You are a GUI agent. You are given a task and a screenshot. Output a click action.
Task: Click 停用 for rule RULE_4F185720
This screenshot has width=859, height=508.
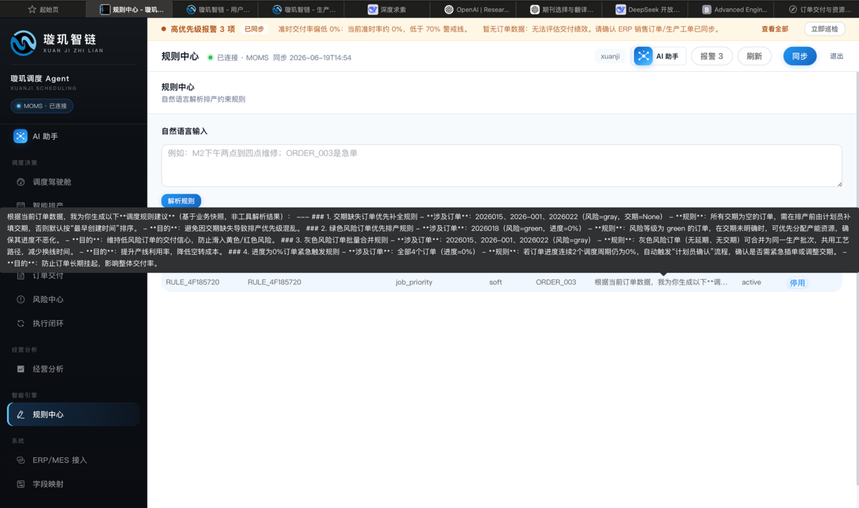click(797, 283)
